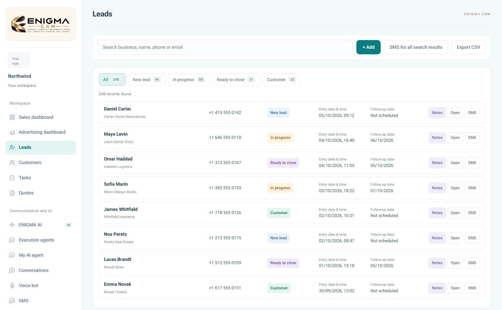Click the Leads person-plus icon
Image resolution: width=502 pixels, height=310 pixels.
click(12, 148)
